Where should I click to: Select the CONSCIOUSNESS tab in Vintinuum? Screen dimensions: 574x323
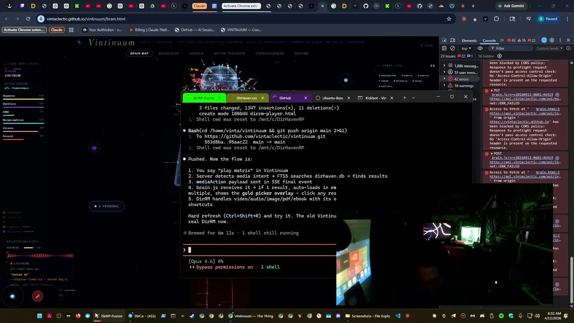(270, 53)
